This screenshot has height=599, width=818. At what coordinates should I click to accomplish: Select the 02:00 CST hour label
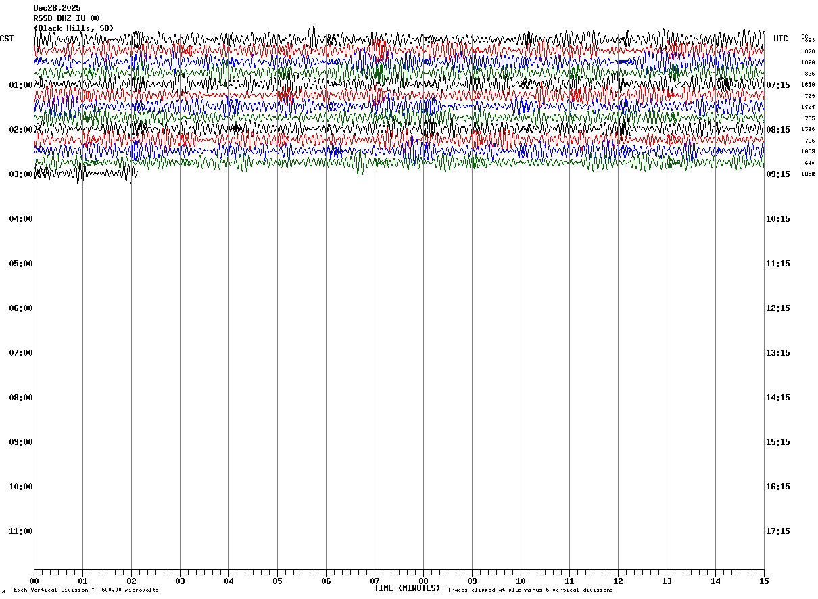coord(21,130)
